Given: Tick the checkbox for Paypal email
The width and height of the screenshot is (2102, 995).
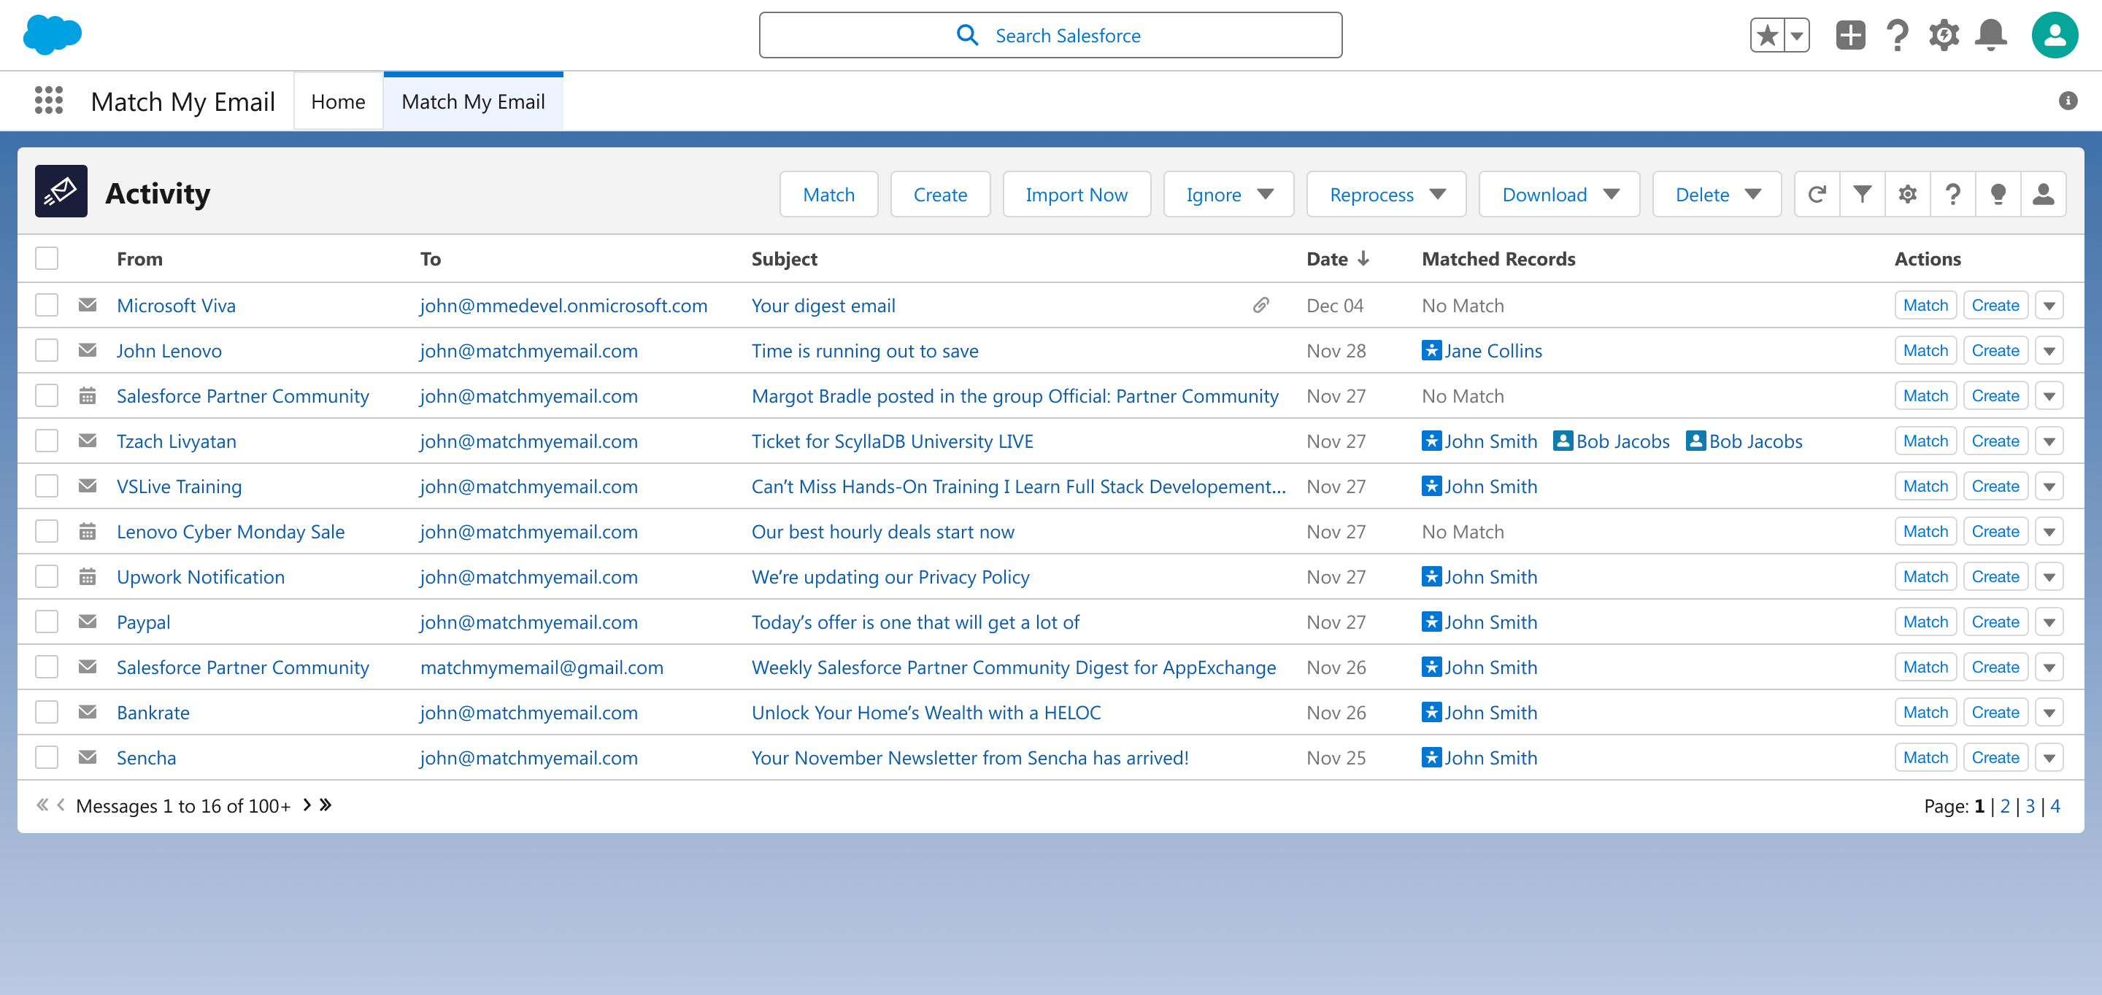Looking at the screenshot, I should (47, 622).
